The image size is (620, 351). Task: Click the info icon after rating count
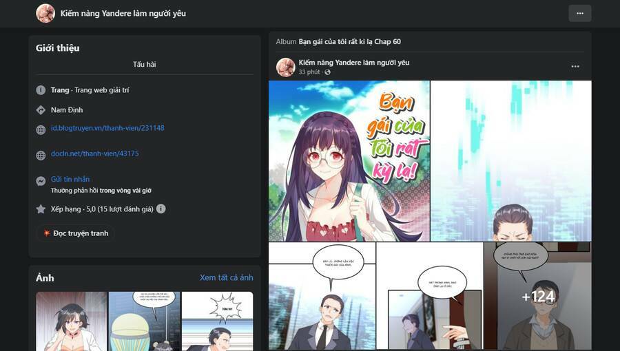click(161, 209)
